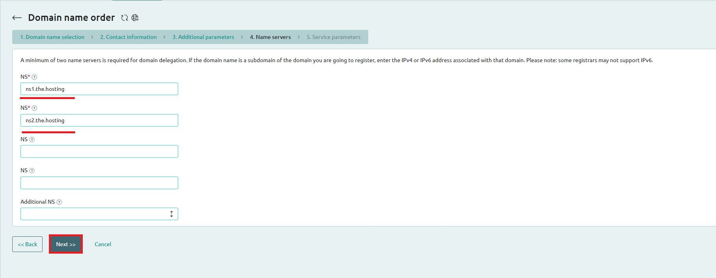Click the Next >> button
716x278 pixels.
coord(66,244)
